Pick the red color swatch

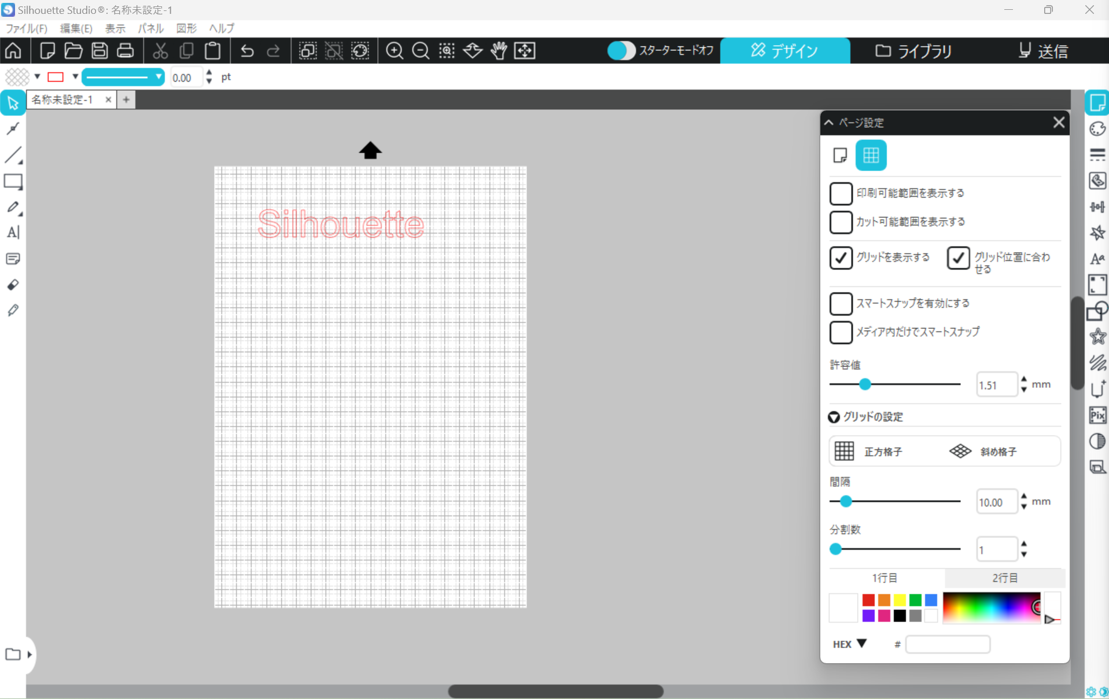coord(868,600)
